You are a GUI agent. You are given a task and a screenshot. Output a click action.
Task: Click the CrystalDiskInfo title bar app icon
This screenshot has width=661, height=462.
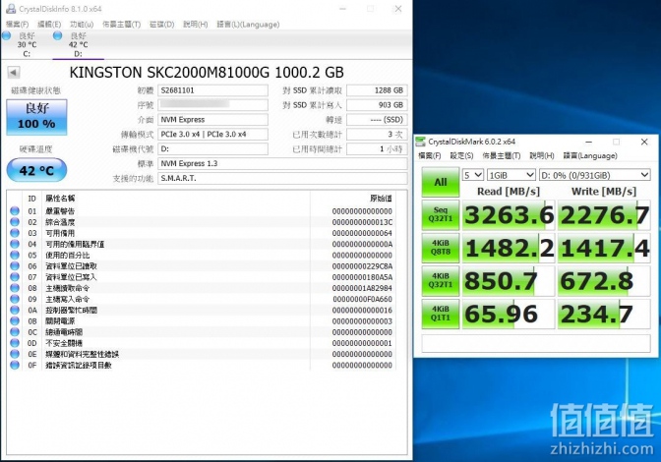click(x=11, y=9)
